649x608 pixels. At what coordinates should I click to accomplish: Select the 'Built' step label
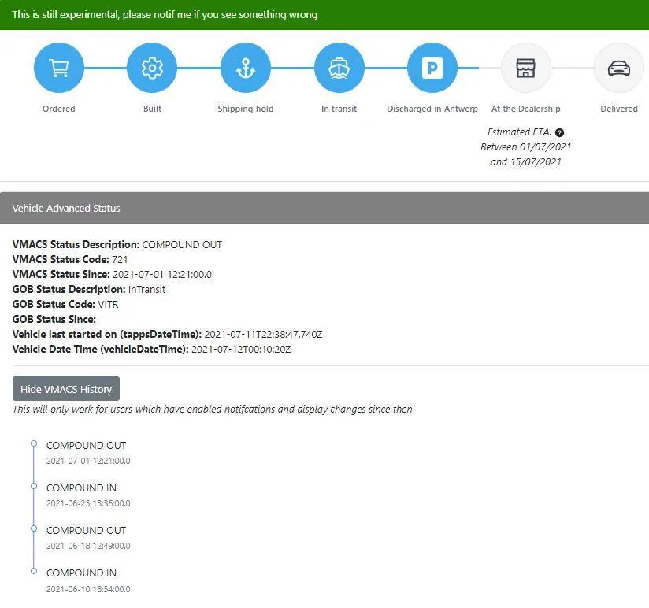(152, 109)
